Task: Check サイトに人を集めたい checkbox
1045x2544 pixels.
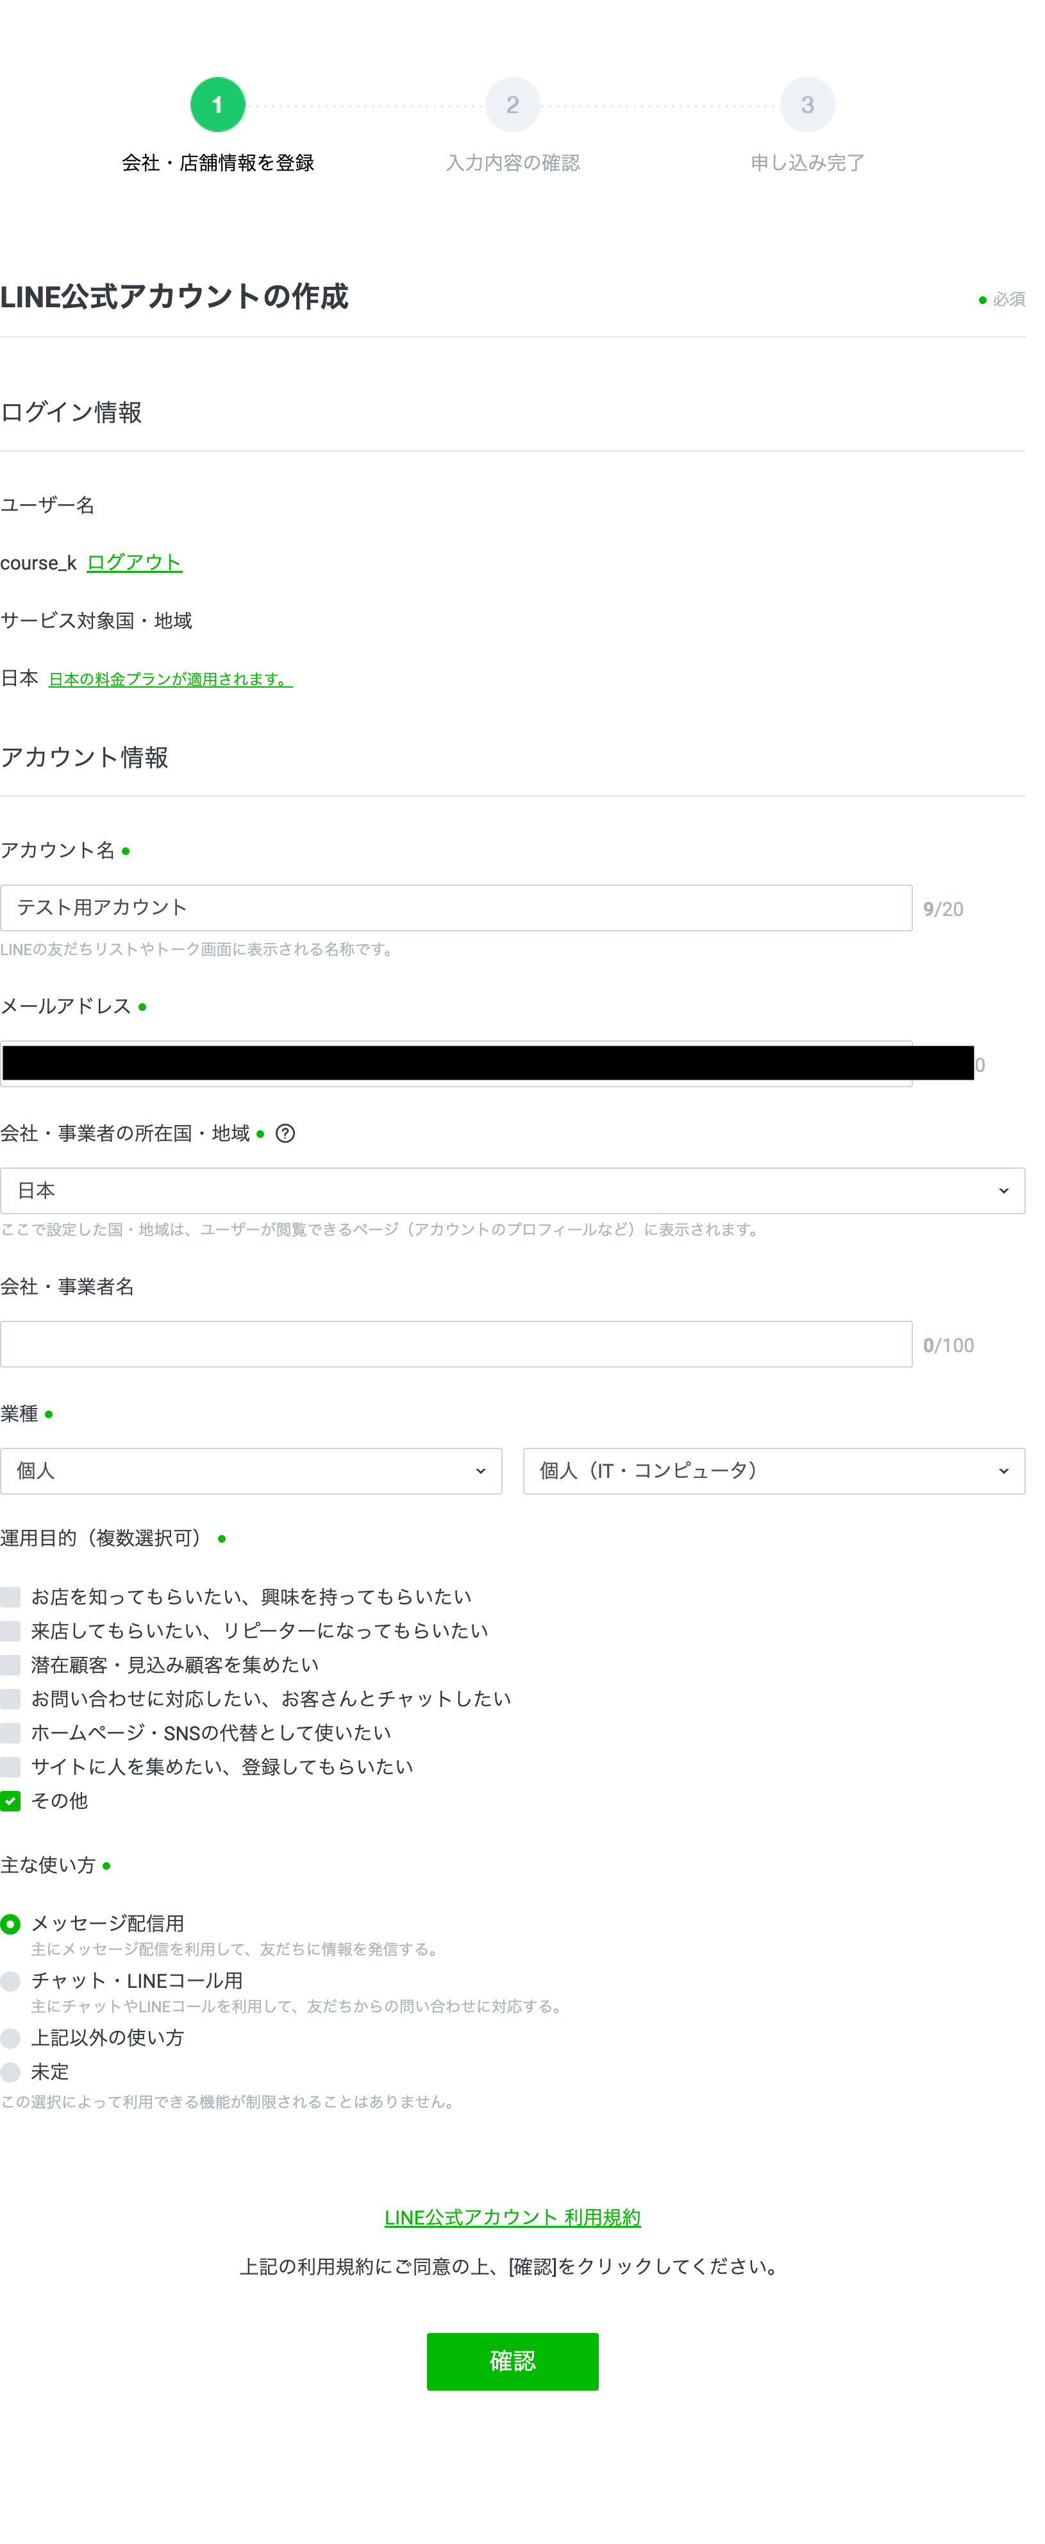Action: pyautogui.click(x=11, y=1768)
